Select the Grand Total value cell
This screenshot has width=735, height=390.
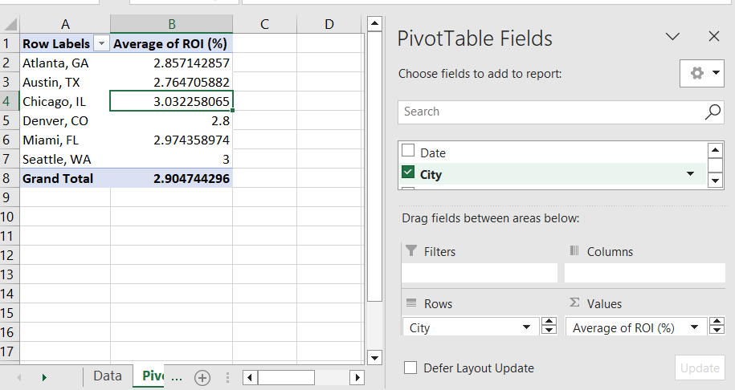click(171, 179)
